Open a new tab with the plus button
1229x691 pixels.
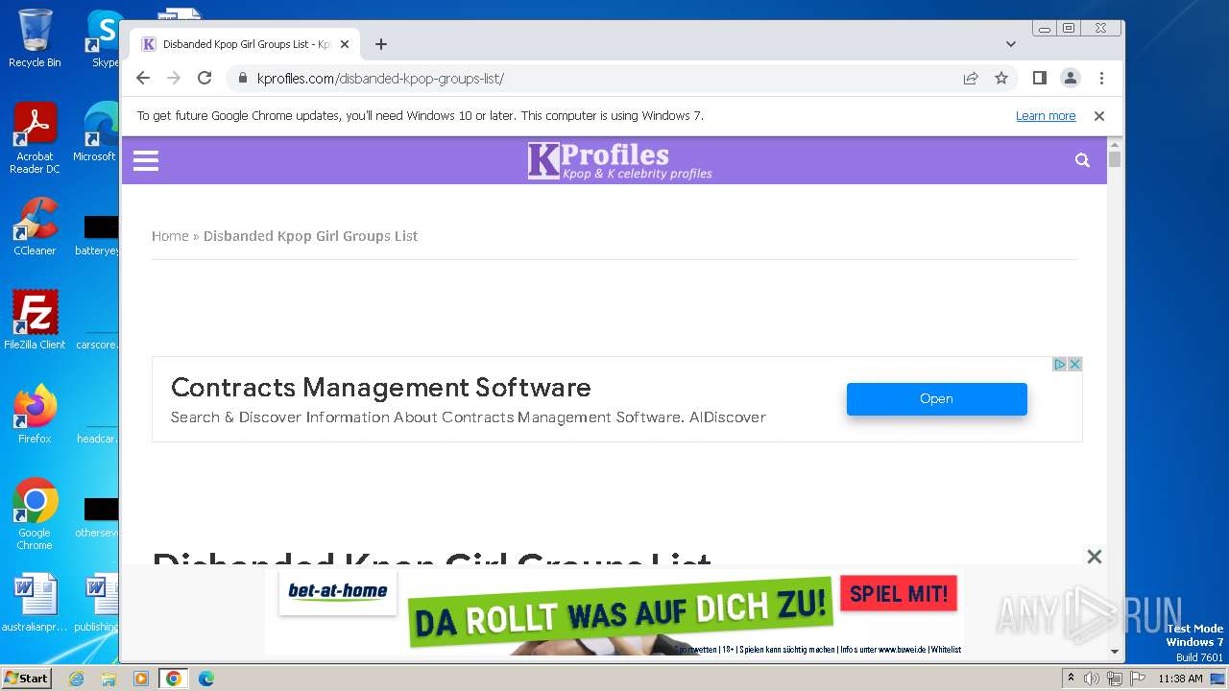381,44
